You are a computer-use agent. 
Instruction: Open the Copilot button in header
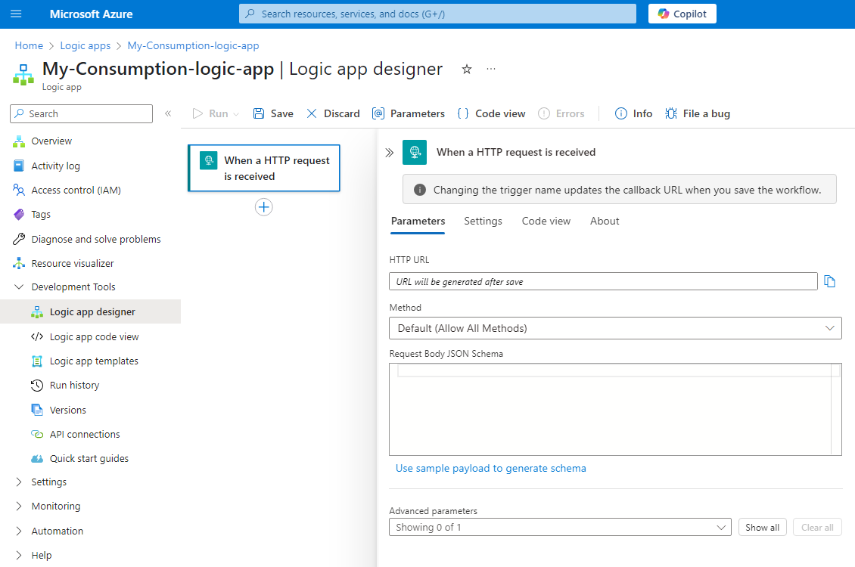pos(682,14)
